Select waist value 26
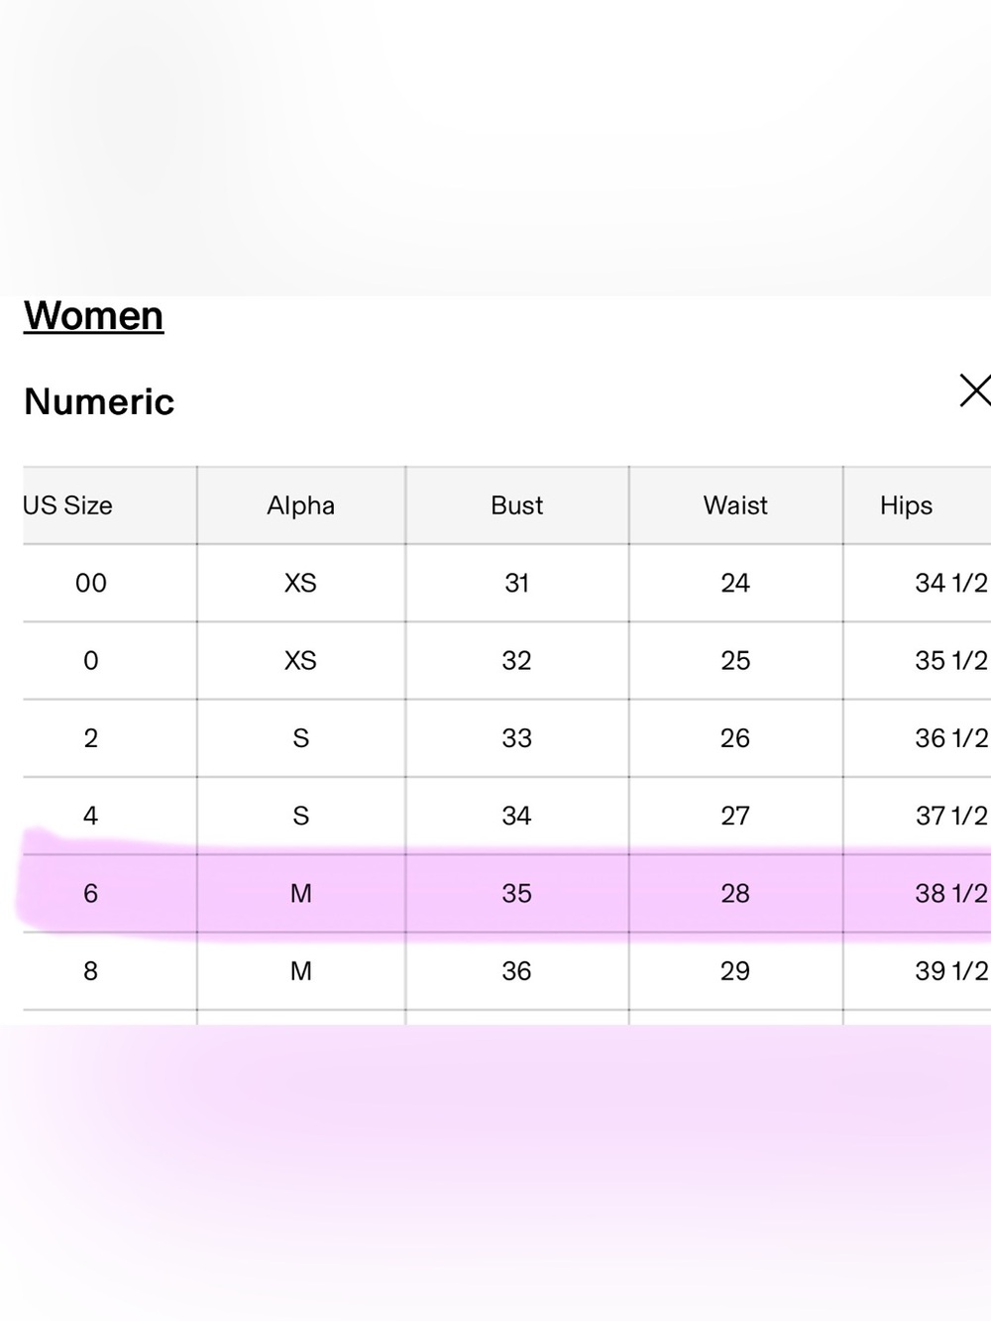 735,738
